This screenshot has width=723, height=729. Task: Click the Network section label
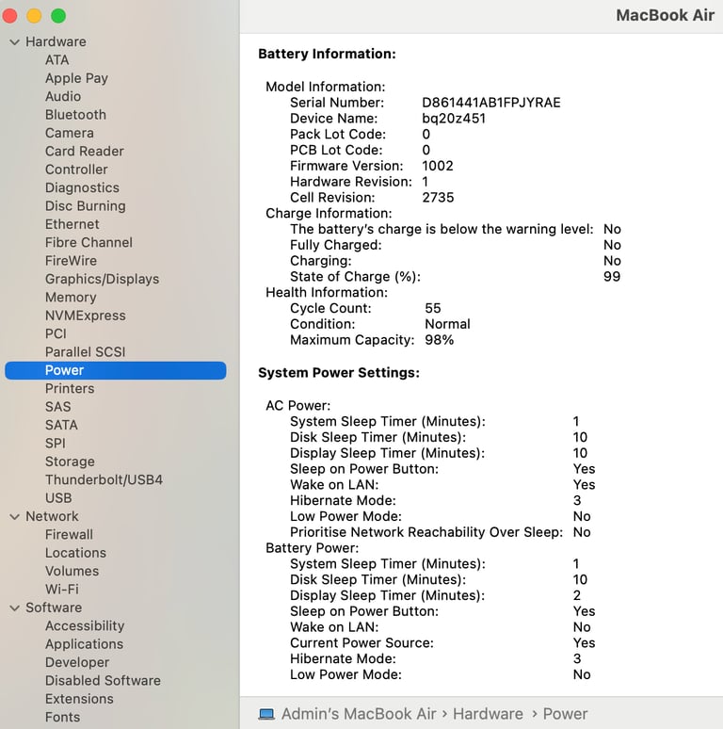[x=52, y=516]
